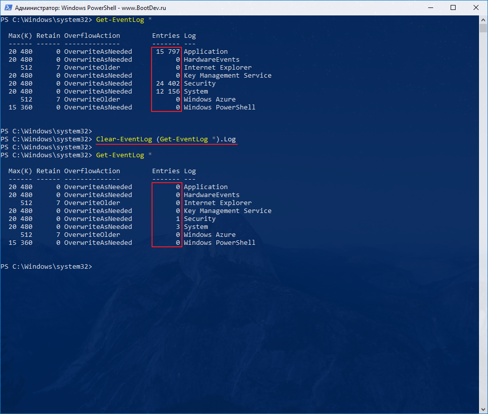Close the PowerShell window

pos(476,7)
